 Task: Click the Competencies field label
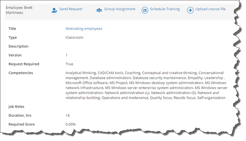pyautogui.click(x=21, y=73)
